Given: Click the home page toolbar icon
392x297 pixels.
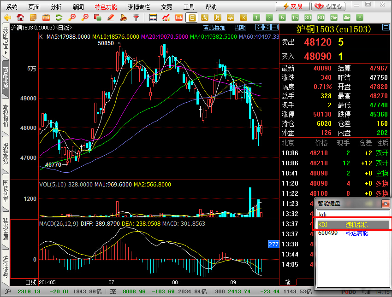Looking at the screenshot, I should pyautogui.click(x=20, y=17).
